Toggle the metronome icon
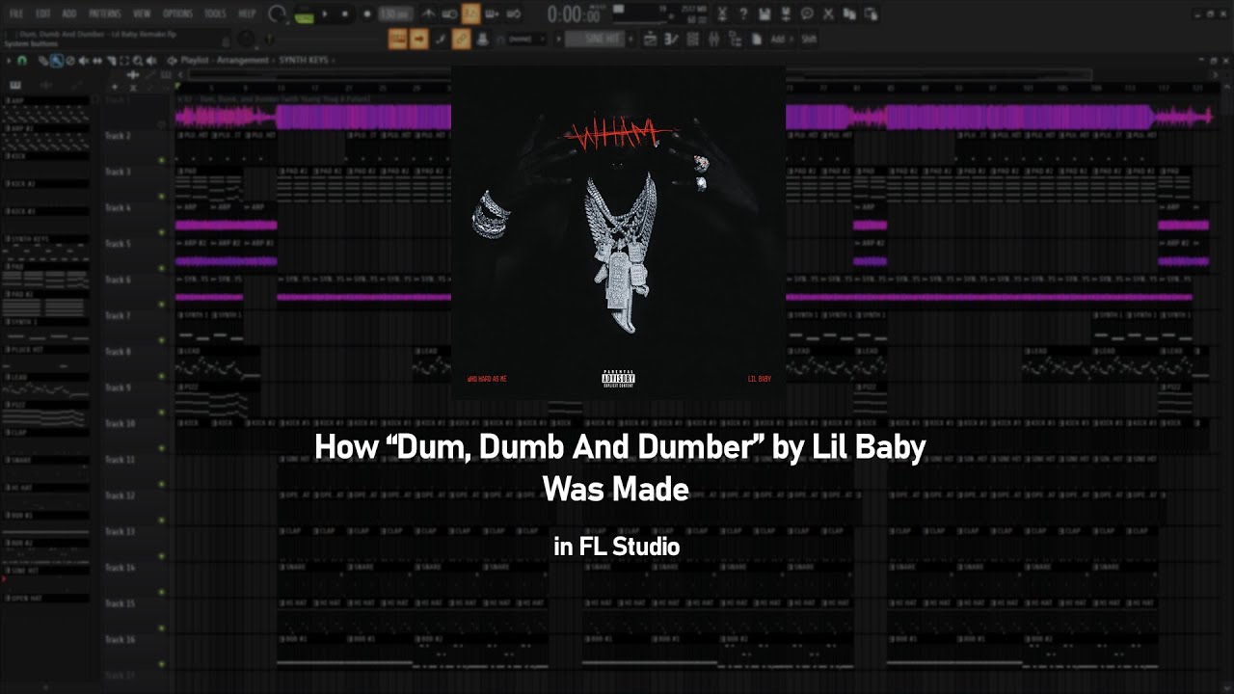The width and height of the screenshot is (1234, 694). click(429, 14)
